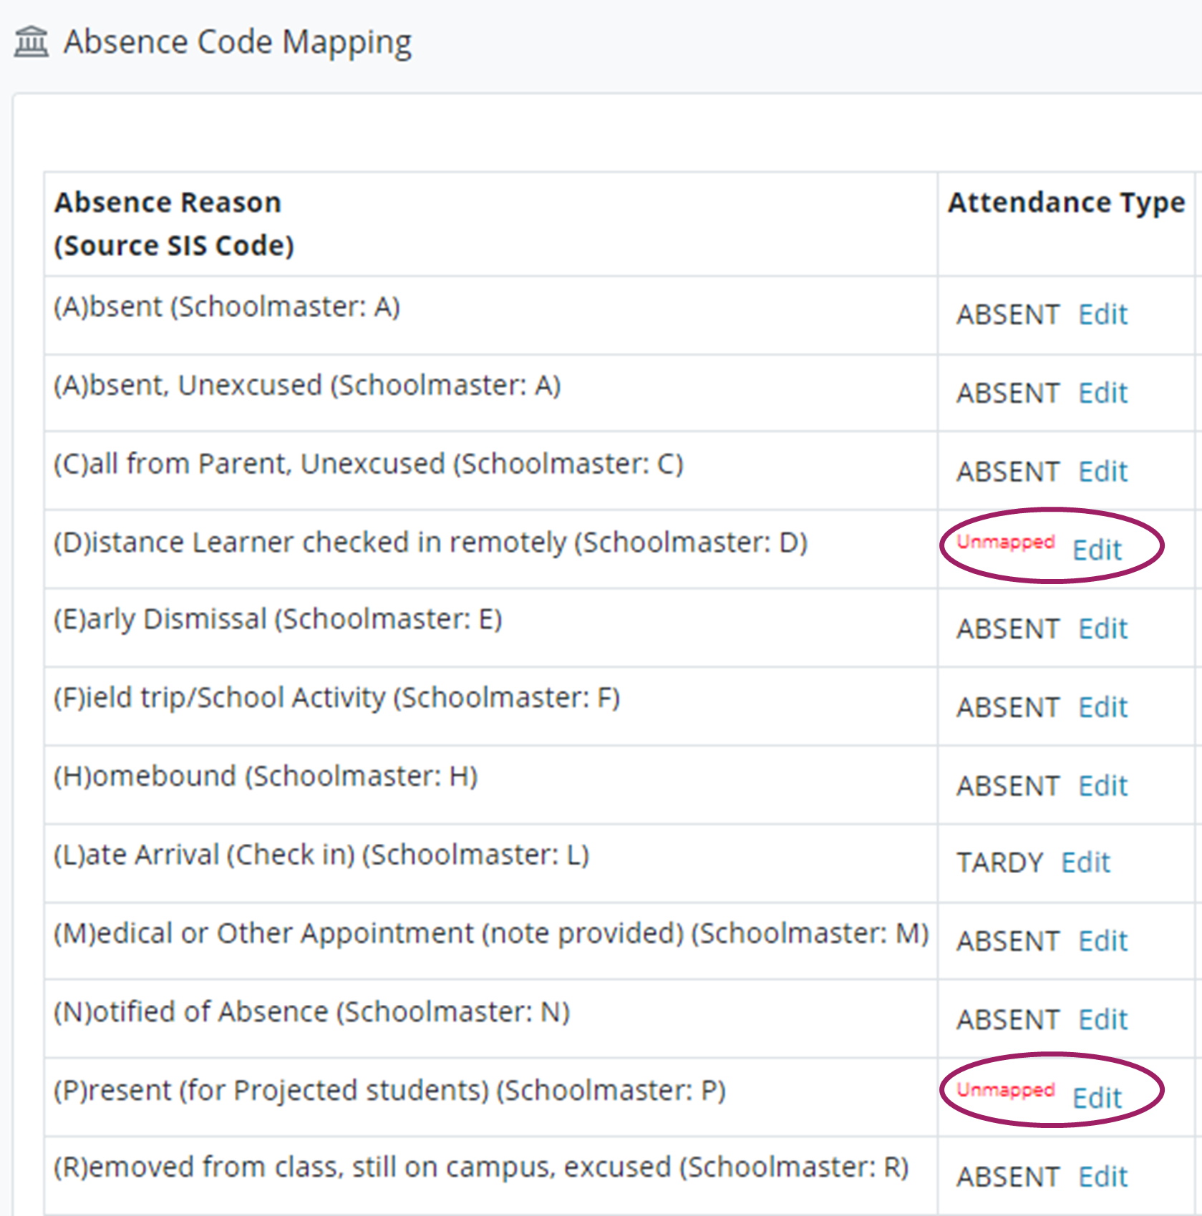Edit the Unmapped Present for Projected students row
Viewport: 1202px width, 1216px height.
(x=1097, y=1099)
